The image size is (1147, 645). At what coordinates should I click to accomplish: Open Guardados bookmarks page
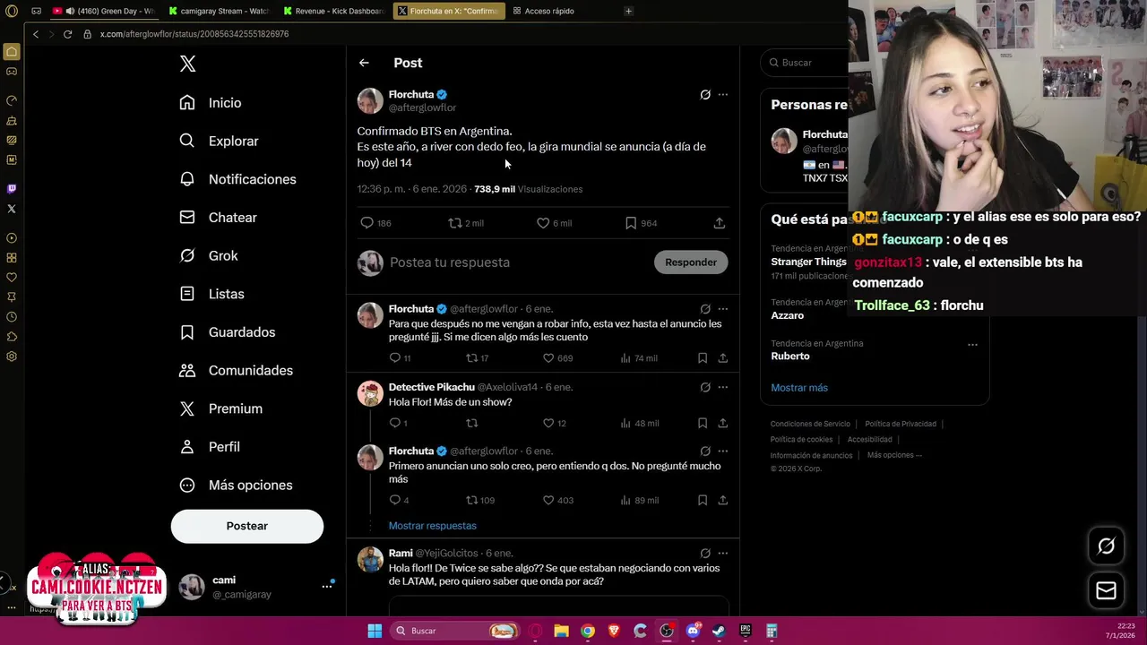pos(228,332)
